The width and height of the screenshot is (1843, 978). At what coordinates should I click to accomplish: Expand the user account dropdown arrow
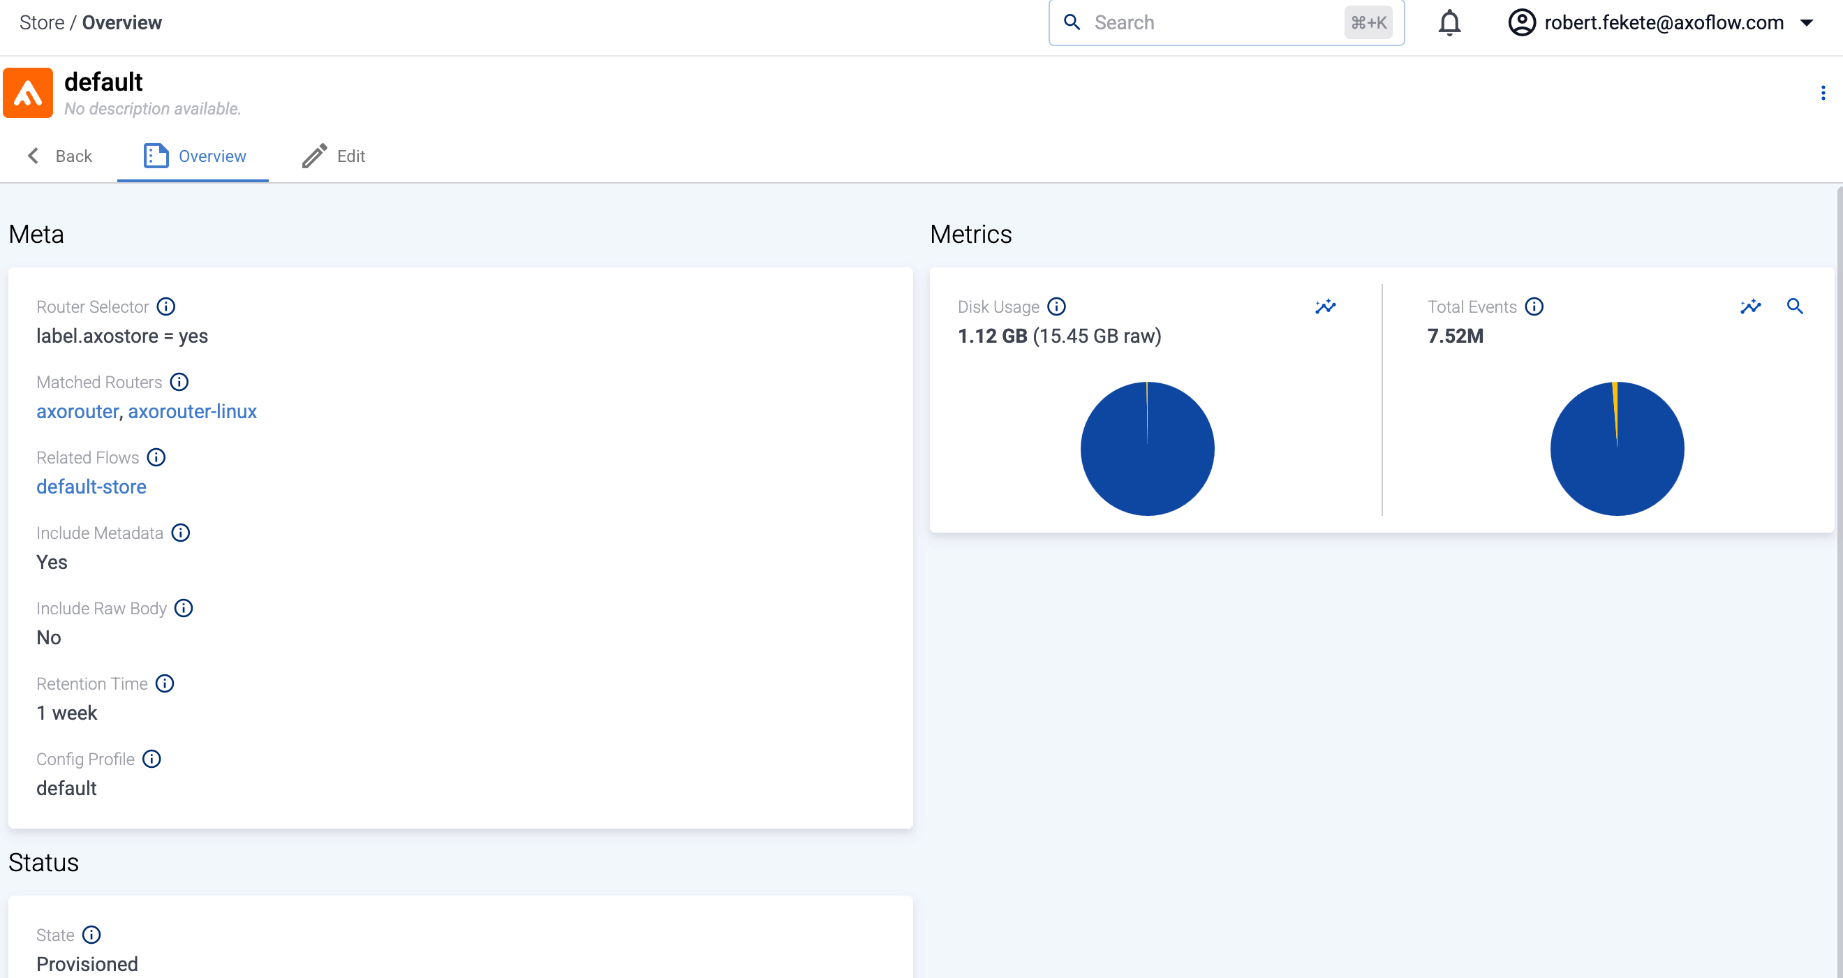[x=1807, y=23]
